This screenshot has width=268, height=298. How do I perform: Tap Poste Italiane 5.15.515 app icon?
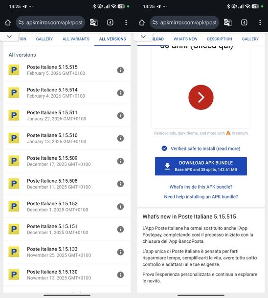tap(14, 70)
